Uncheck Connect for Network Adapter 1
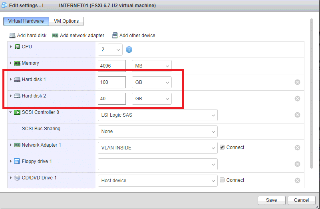320x209 pixels. pyautogui.click(x=222, y=147)
